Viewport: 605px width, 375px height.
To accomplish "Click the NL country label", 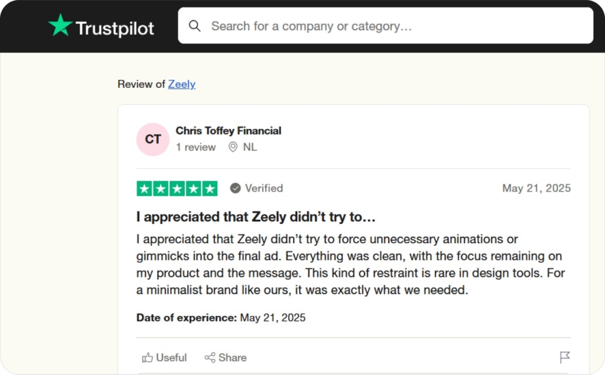I will pos(250,147).
